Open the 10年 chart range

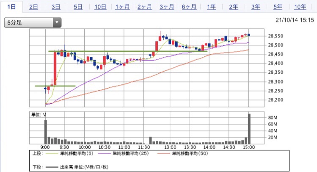tap(300, 7)
